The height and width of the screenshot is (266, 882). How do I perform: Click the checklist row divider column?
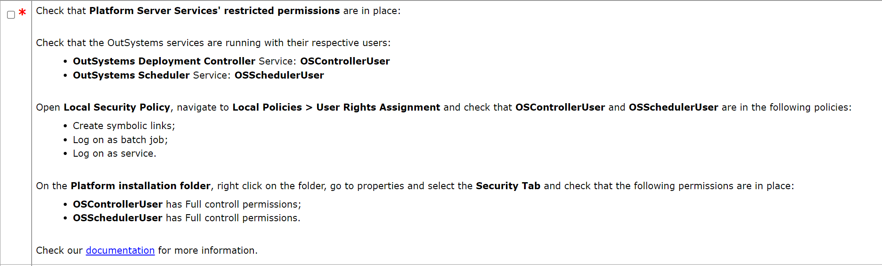coord(31,132)
